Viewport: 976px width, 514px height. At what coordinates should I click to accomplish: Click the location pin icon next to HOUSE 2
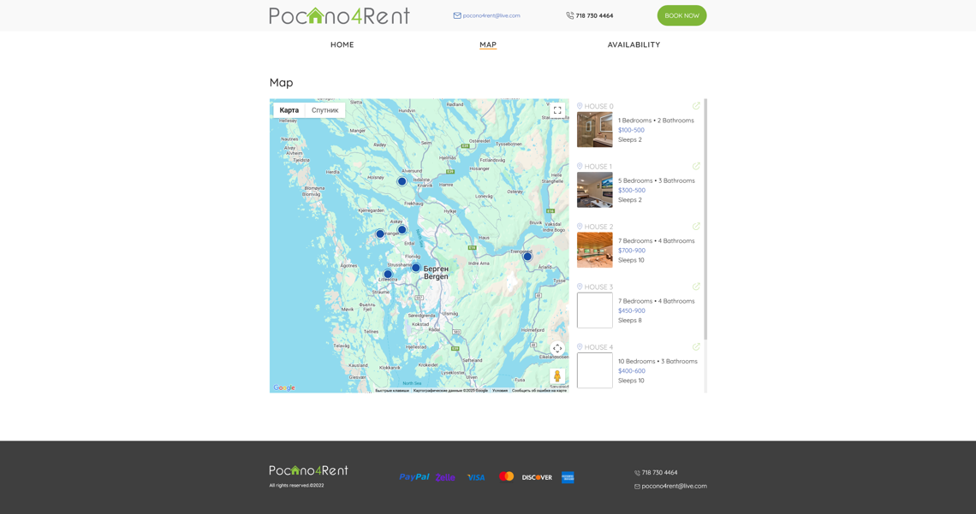pos(580,226)
